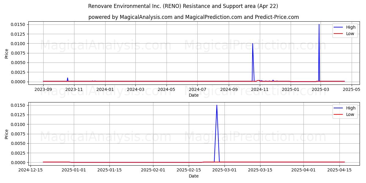The image size is (366, 183).
Task: Click the 2025-03 date label on top chart
Action: tap(321, 89)
